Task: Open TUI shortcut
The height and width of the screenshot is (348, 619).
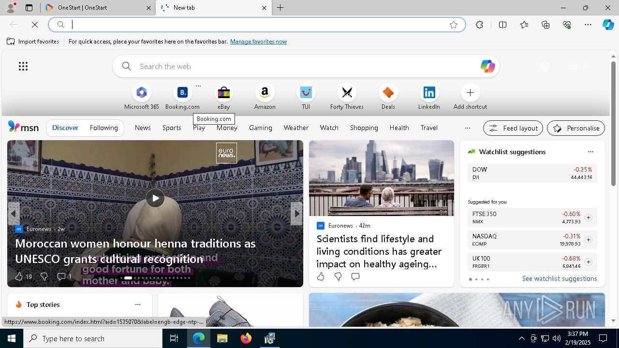Action: tap(306, 97)
